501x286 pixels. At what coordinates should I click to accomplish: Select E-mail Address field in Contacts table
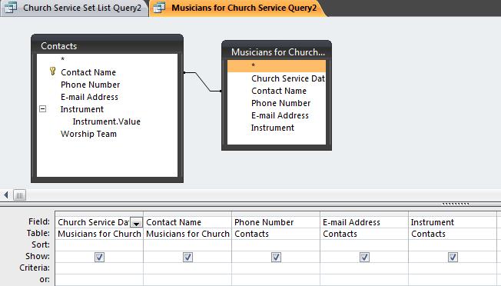click(x=89, y=97)
